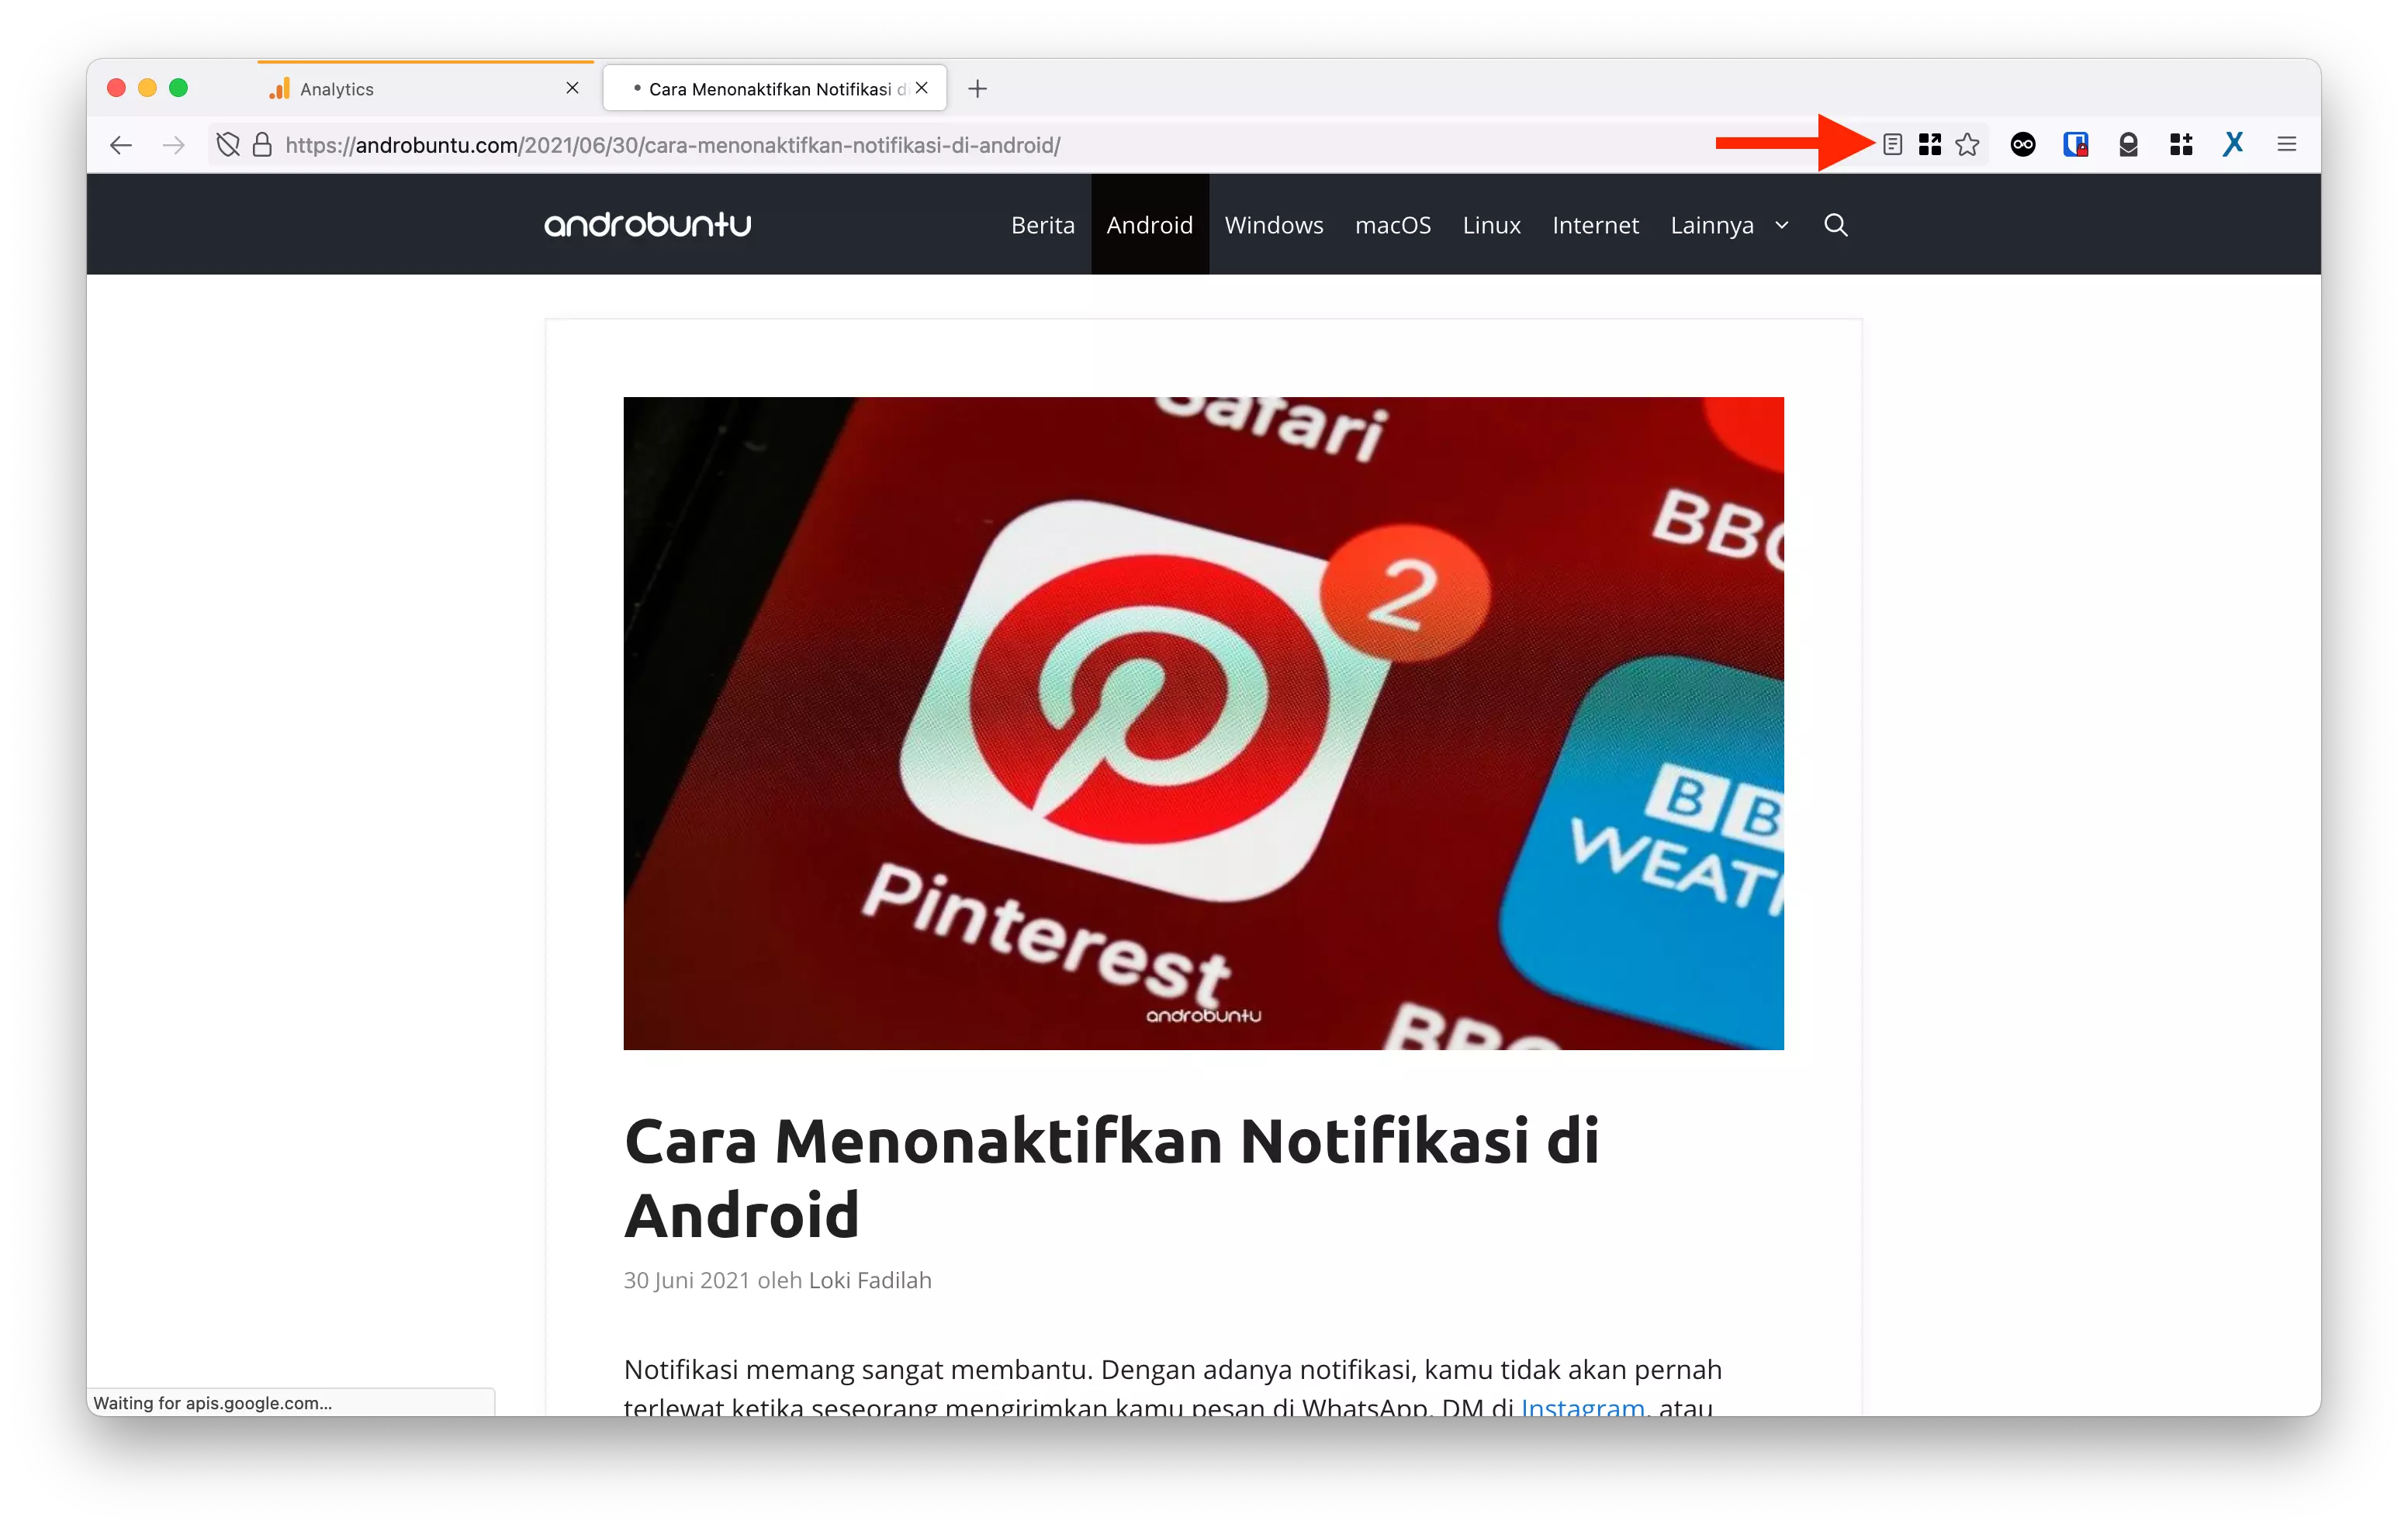Open the Loom extension
Image resolution: width=2408 pixels, height=1531 pixels.
[2022, 144]
